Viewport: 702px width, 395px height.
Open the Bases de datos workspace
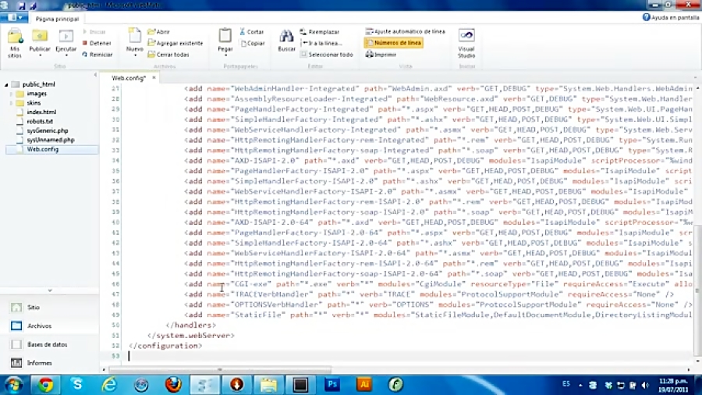[x=49, y=344]
